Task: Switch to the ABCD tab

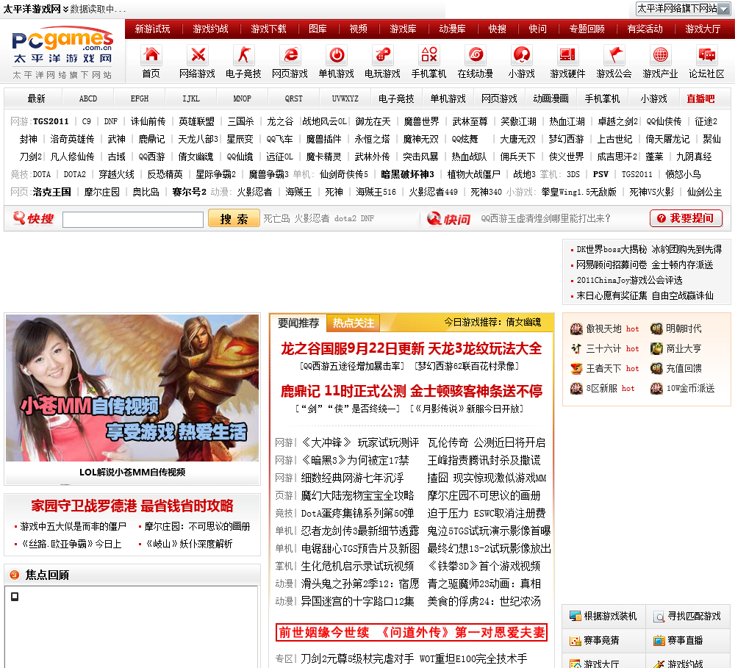Action: pyautogui.click(x=87, y=98)
